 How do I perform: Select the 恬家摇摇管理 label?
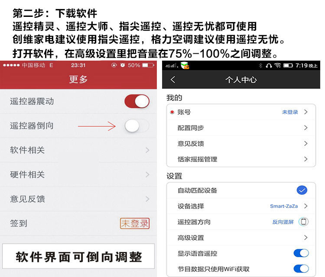(197, 159)
